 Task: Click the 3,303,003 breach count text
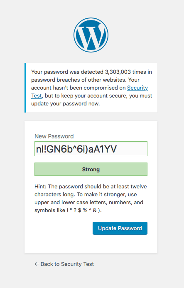coord(118,72)
